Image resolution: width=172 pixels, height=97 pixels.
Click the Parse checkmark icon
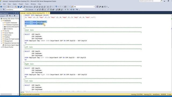[38, 10]
